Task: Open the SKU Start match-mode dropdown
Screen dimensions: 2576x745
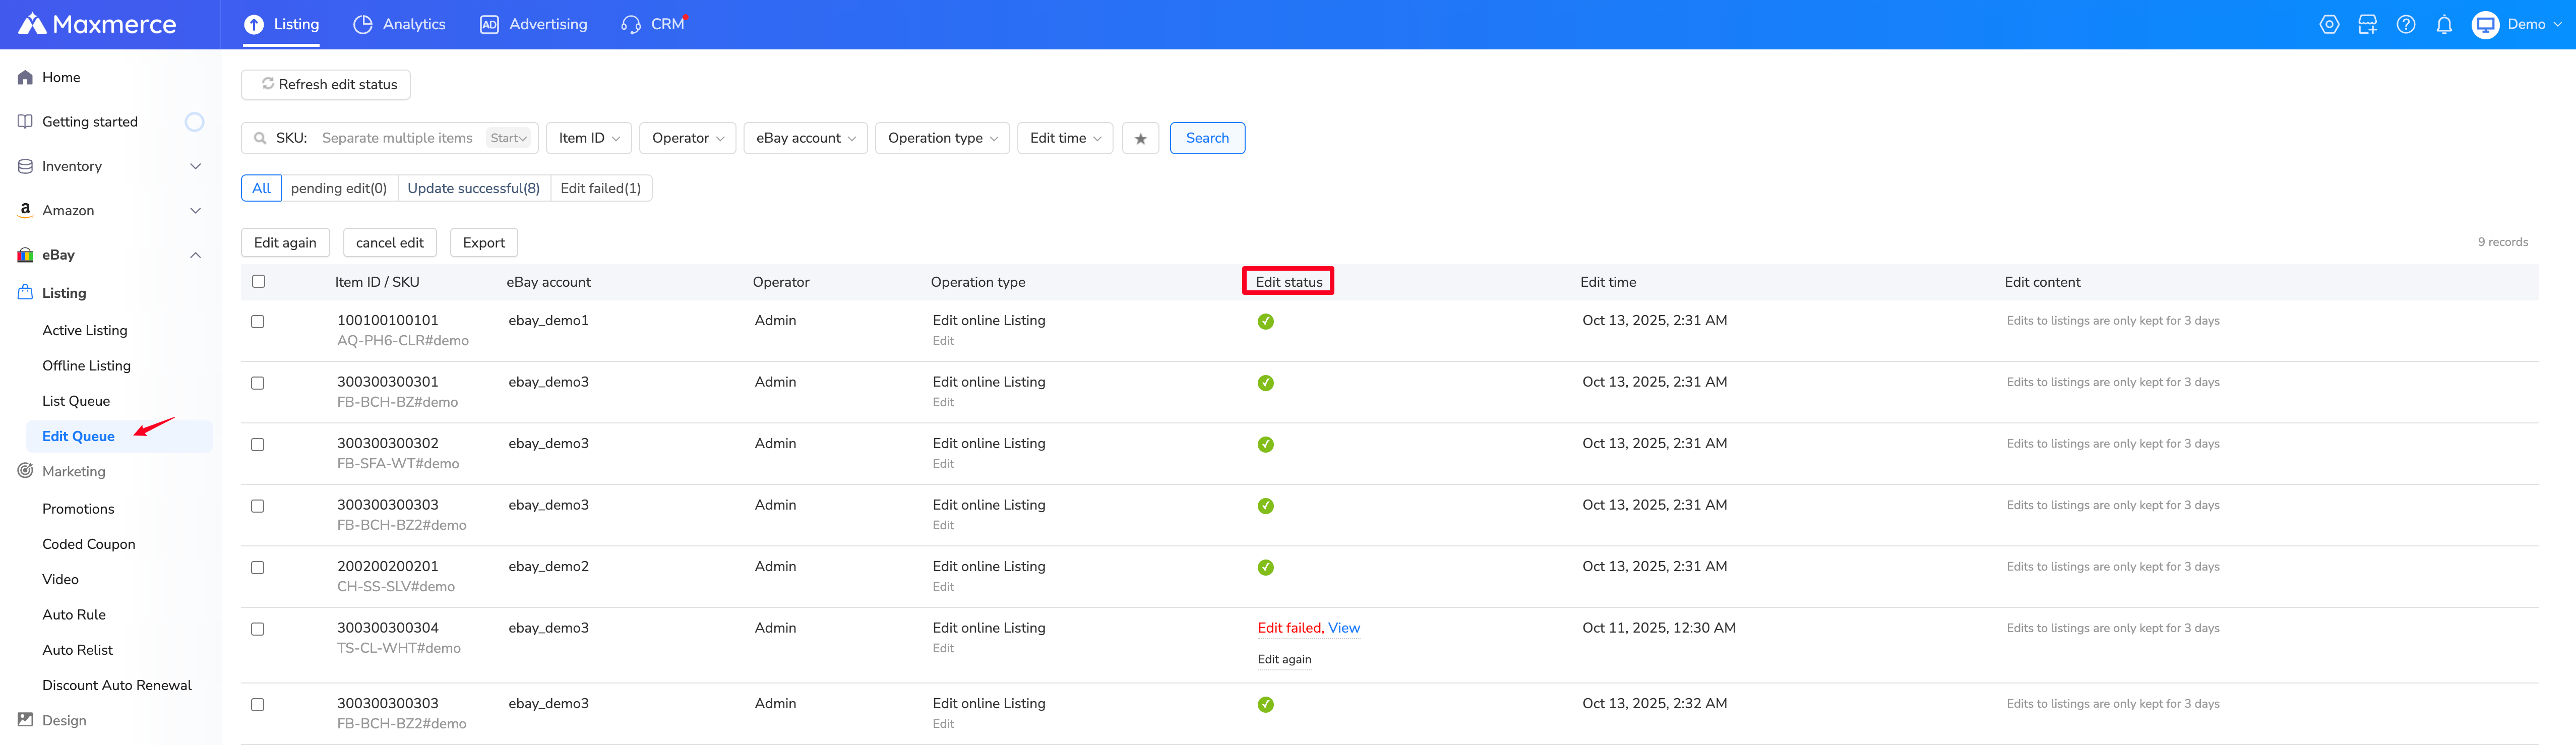Action: (x=508, y=138)
